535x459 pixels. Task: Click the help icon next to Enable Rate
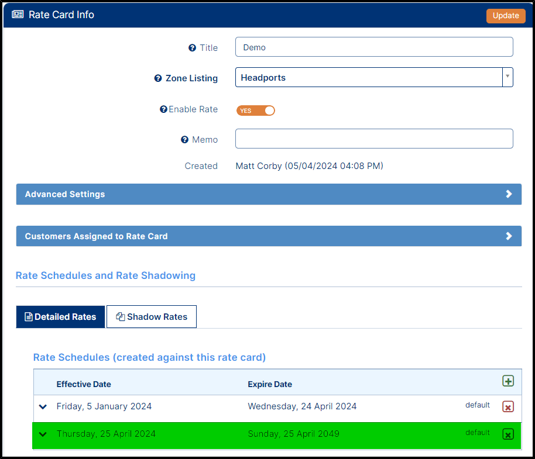[163, 109]
